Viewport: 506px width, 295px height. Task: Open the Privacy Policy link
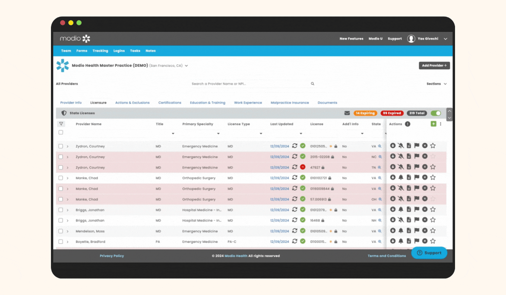pos(112,256)
